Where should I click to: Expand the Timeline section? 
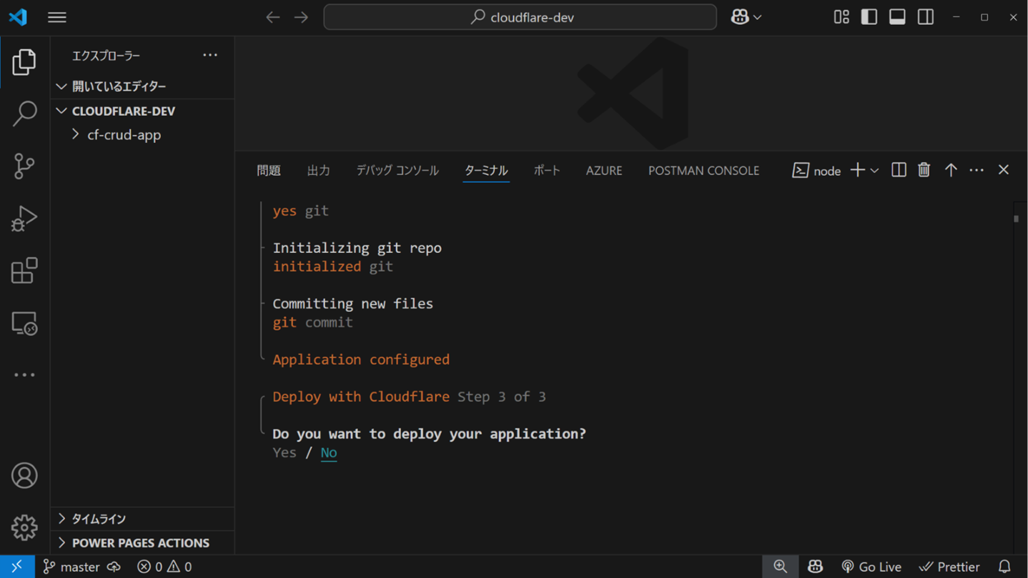click(x=142, y=519)
